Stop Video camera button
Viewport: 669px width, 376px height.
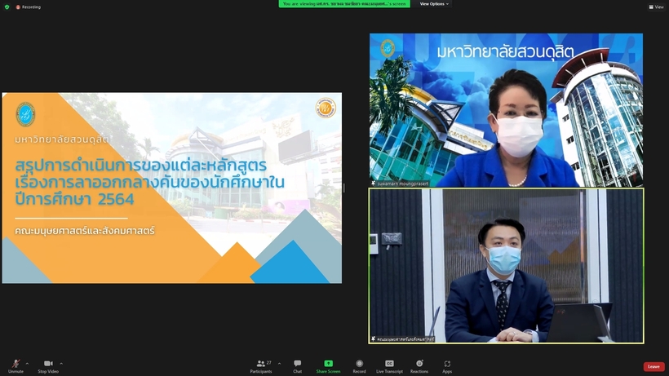tap(48, 365)
